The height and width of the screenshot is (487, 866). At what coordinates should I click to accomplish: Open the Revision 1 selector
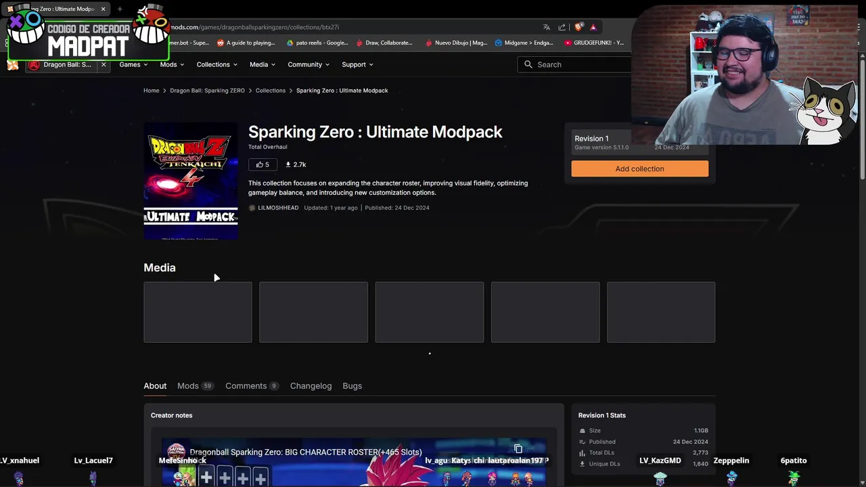pyautogui.click(x=639, y=142)
